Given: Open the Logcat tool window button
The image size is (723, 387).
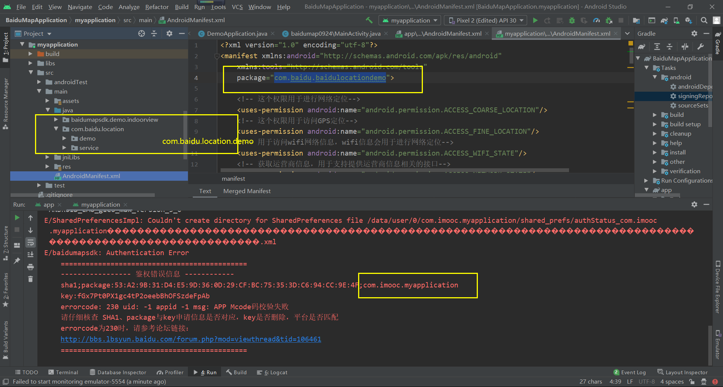Looking at the screenshot, I should pos(272,372).
